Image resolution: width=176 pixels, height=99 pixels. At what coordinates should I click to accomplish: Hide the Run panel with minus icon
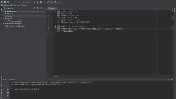tap(172, 79)
